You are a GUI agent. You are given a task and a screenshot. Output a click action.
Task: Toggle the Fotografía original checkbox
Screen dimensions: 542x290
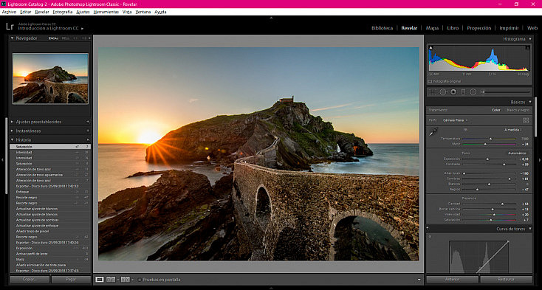(430, 81)
